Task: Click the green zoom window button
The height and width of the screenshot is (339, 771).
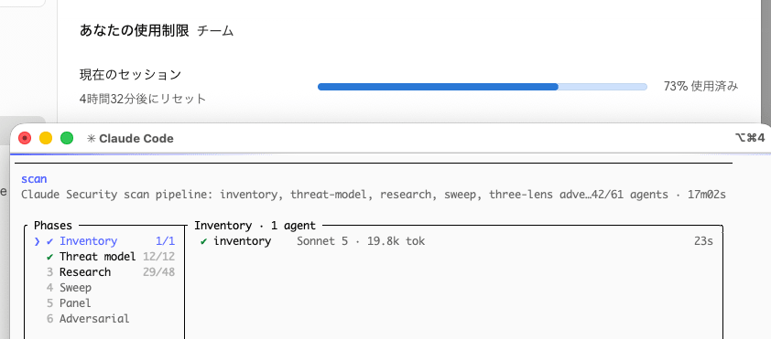Action: pyautogui.click(x=67, y=138)
